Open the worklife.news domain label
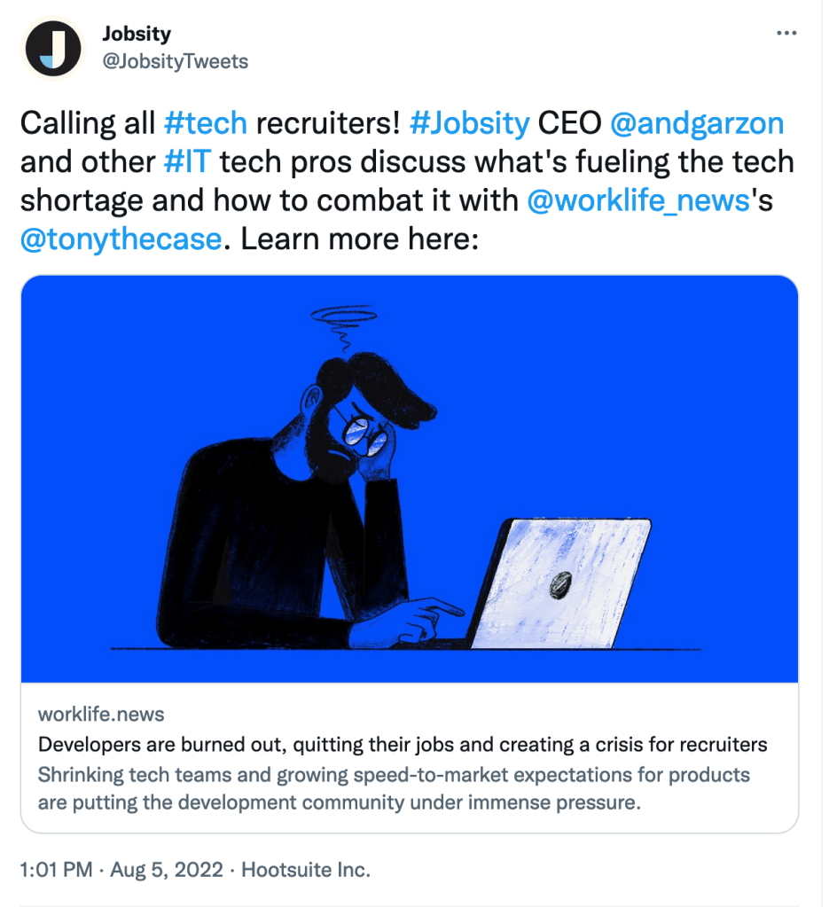Screen dimensions: 829x907 pyautogui.click(x=101, y=715)
